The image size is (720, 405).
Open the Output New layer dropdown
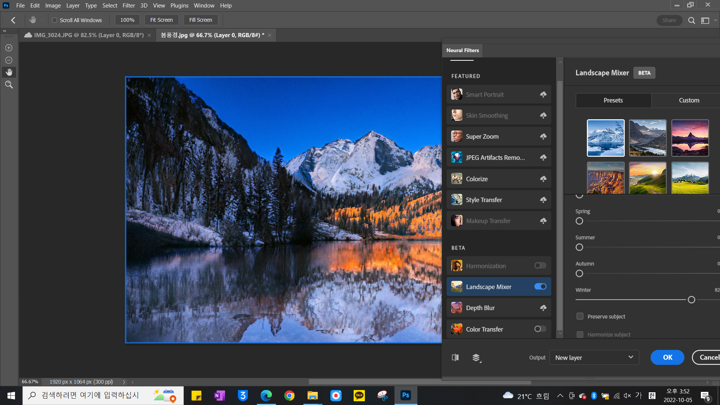(x=594, y=357)
